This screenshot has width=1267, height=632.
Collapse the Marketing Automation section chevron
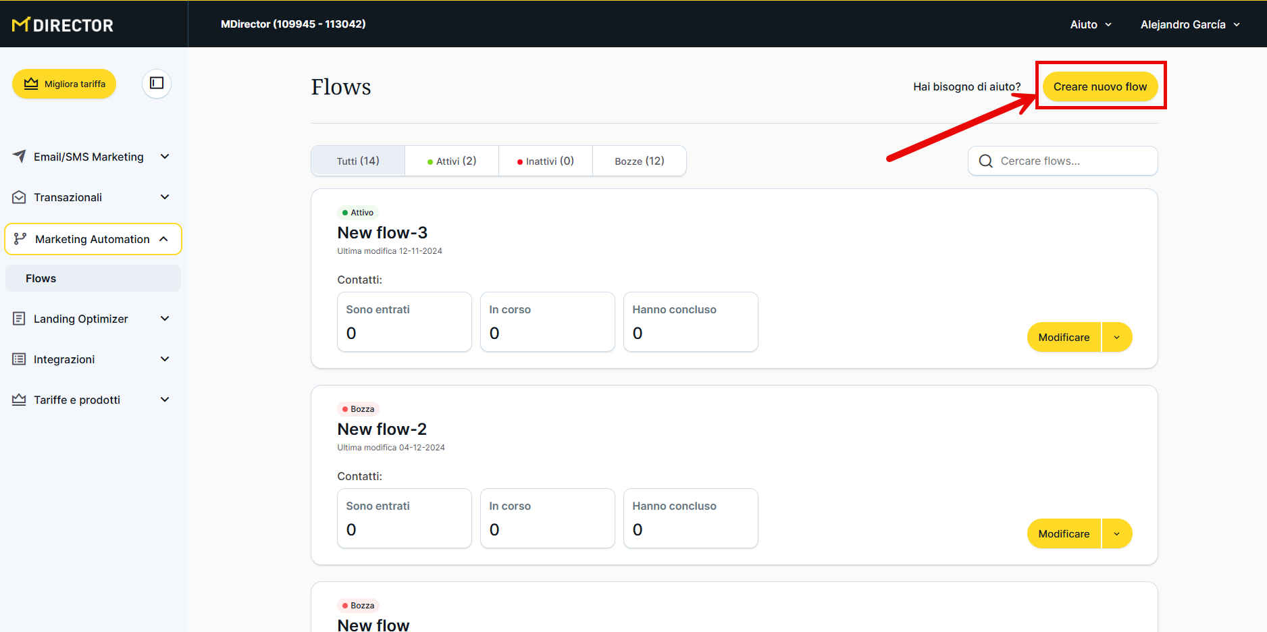click(163, 239)
